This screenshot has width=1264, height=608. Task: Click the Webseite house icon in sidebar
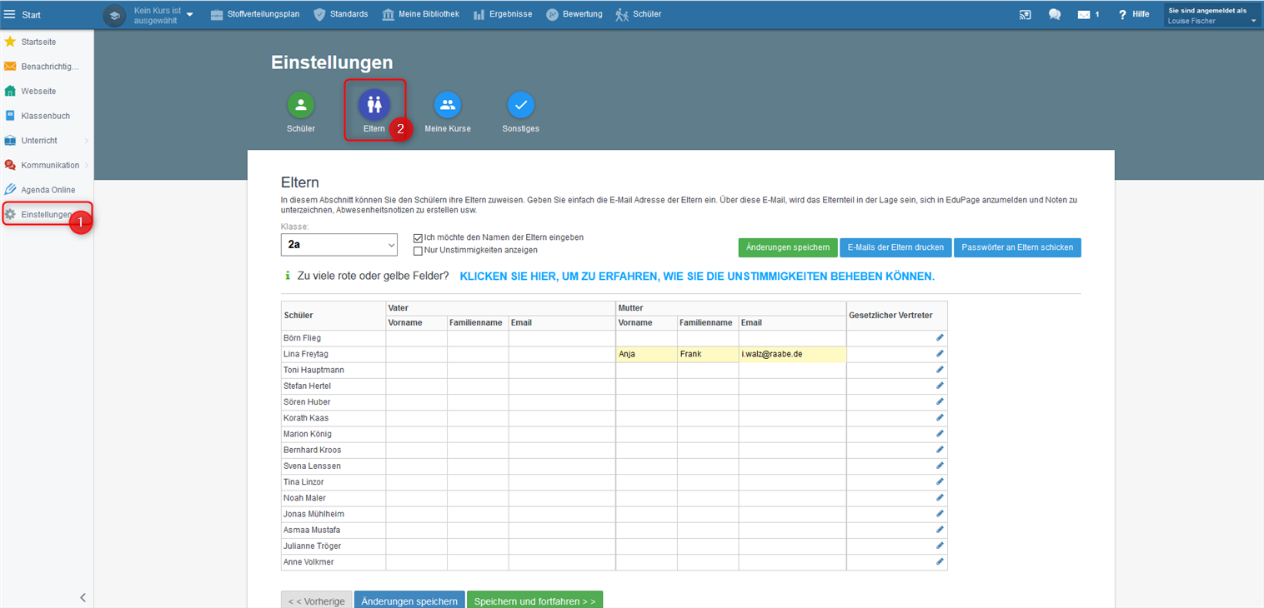pyautogui.click(x=10, y=91)
